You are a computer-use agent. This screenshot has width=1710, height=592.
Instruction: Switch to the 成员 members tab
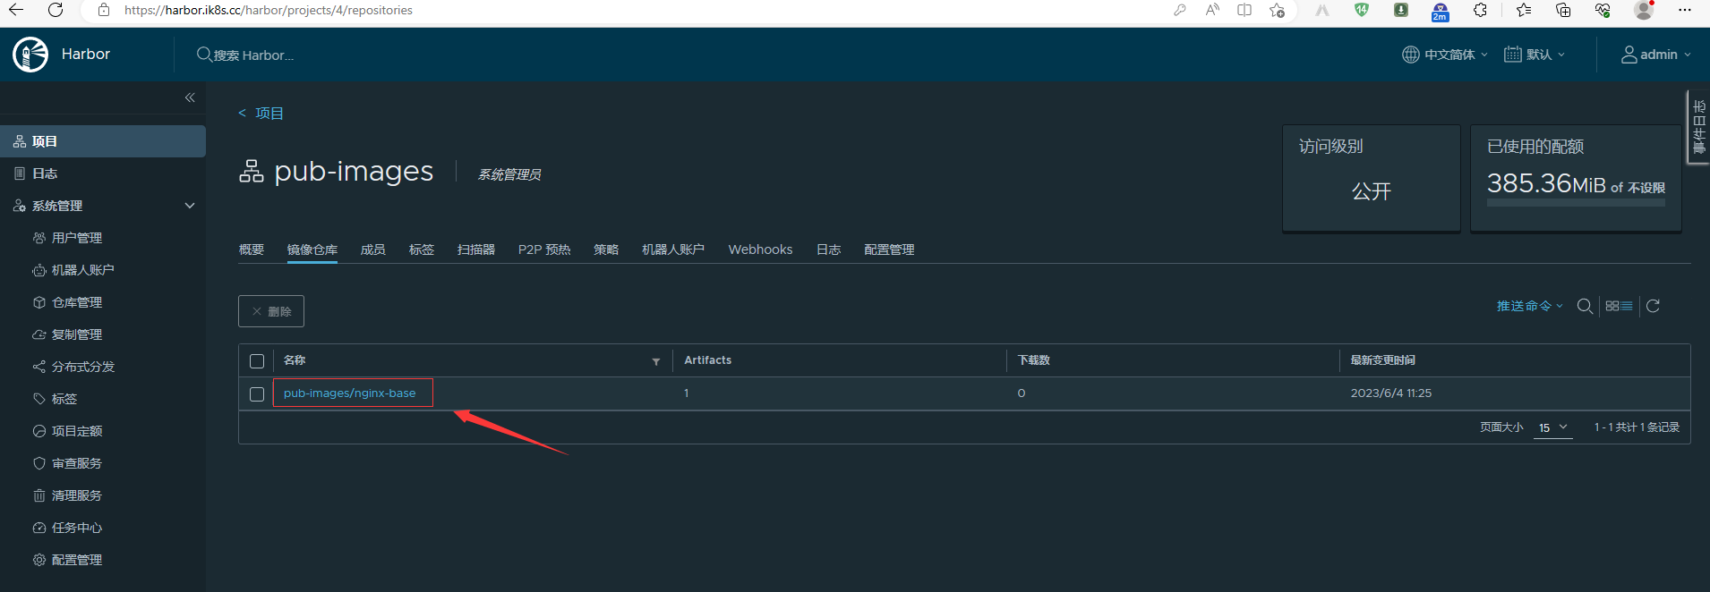click(x=372, y=249)
